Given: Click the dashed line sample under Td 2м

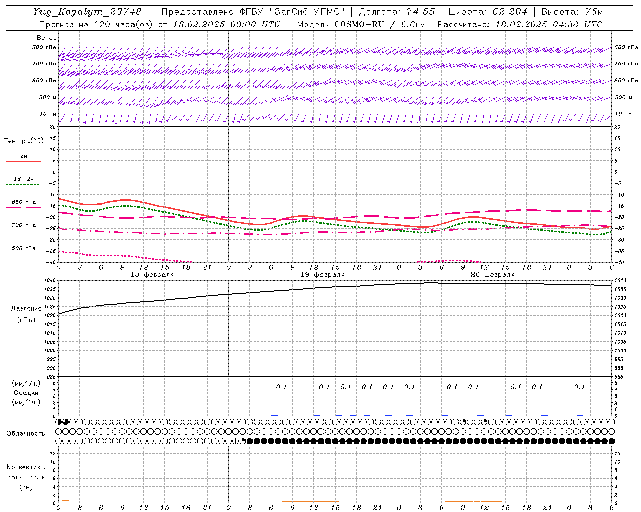Looking at the screenshot, I should [x=23, y=185].
